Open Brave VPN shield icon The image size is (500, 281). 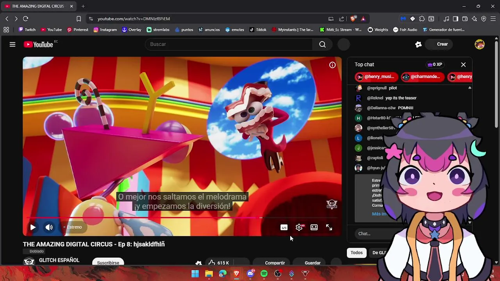click(x=484, y=19)
